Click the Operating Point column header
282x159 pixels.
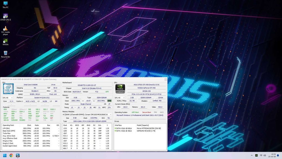[x=8, y=125]
